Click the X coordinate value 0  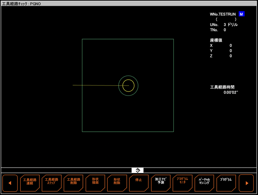click(231, 46)
